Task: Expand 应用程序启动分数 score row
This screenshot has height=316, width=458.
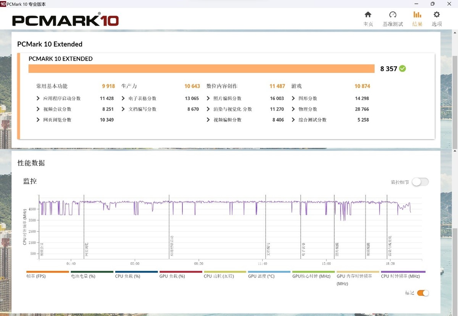Action: [38, 98]
